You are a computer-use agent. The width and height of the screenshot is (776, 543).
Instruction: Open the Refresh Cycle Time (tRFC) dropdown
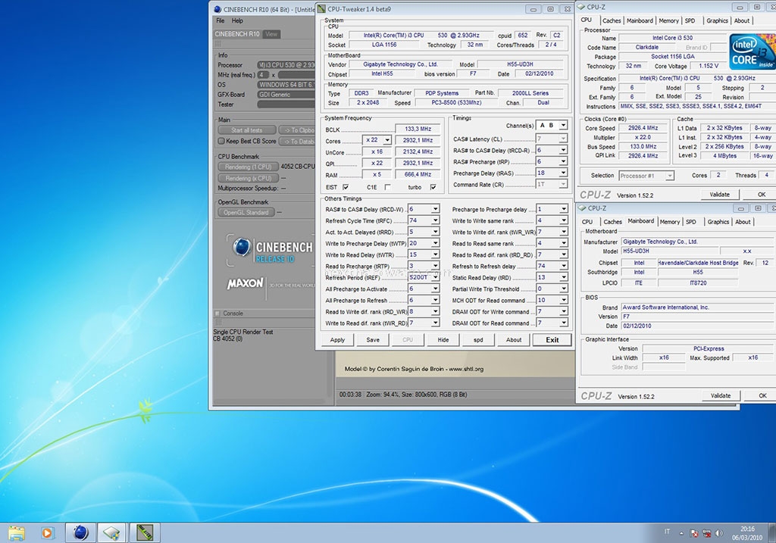pyautogui.click(x=435, y=221)
